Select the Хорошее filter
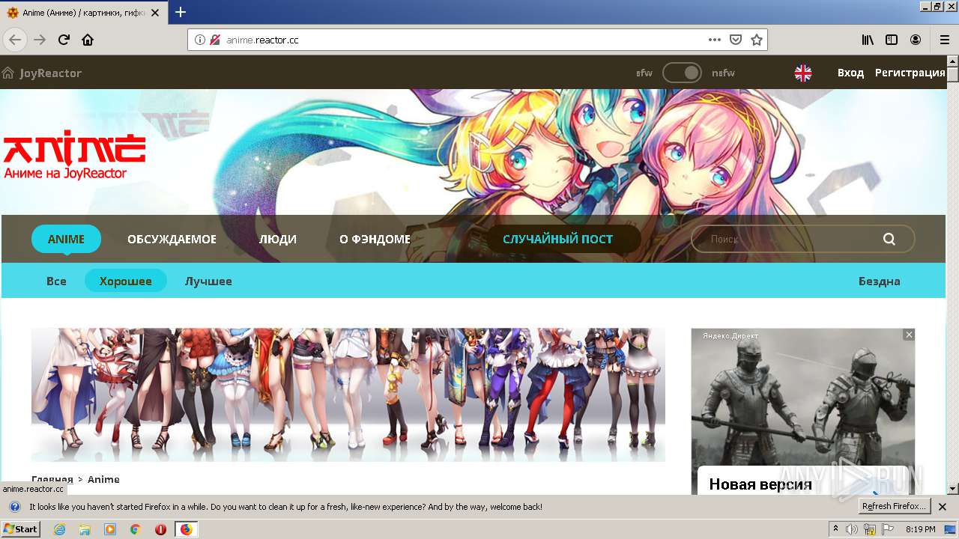959x539 pixels. coord(126,281)
